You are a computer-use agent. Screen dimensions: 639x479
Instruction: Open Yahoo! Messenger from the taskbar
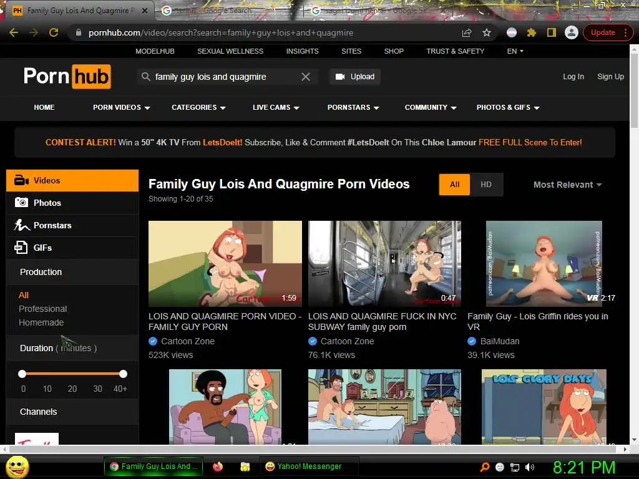click(x=310, y=467)
